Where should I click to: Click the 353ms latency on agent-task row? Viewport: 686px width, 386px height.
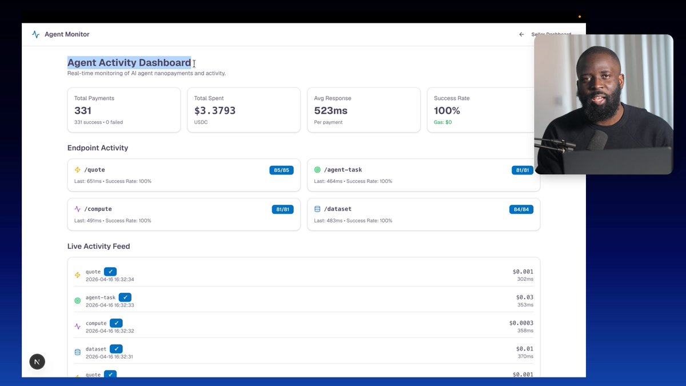525,305
